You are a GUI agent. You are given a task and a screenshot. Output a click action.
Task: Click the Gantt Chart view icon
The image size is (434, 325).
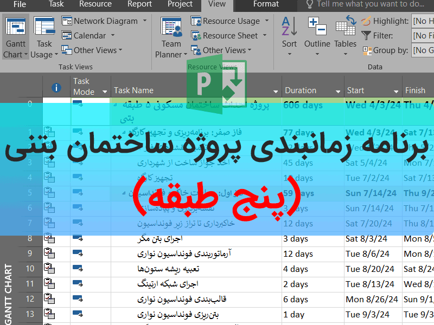pos(16,28)
